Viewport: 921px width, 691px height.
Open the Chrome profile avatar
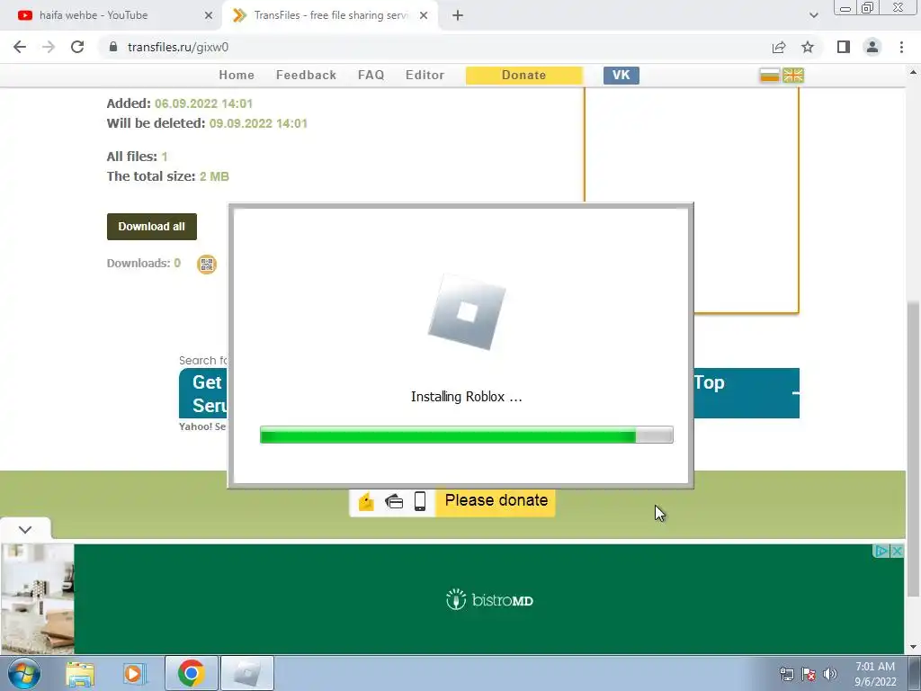(x=872, y=47)
